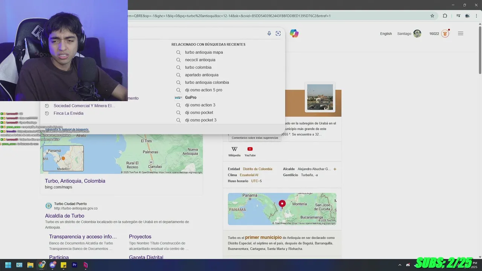Open the pink app icon in taskbar
Image resolution: width=482 pixels, height=271 pixels.
tap(85, 265)
